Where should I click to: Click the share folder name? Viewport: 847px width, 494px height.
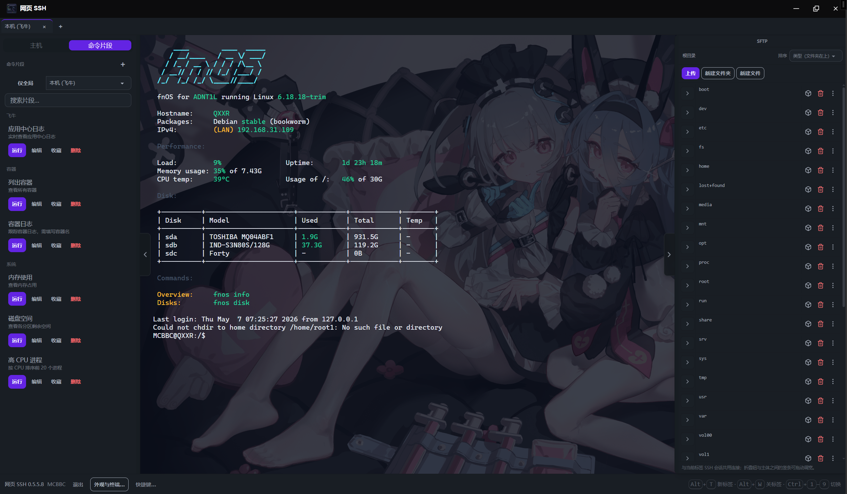(x=705, y=320)
